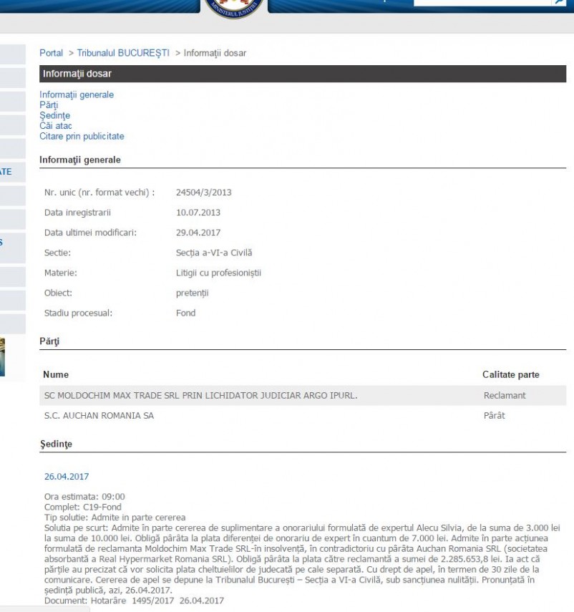Select the S.C. AUCHAN ROMANIA SA row

(99, 415)
